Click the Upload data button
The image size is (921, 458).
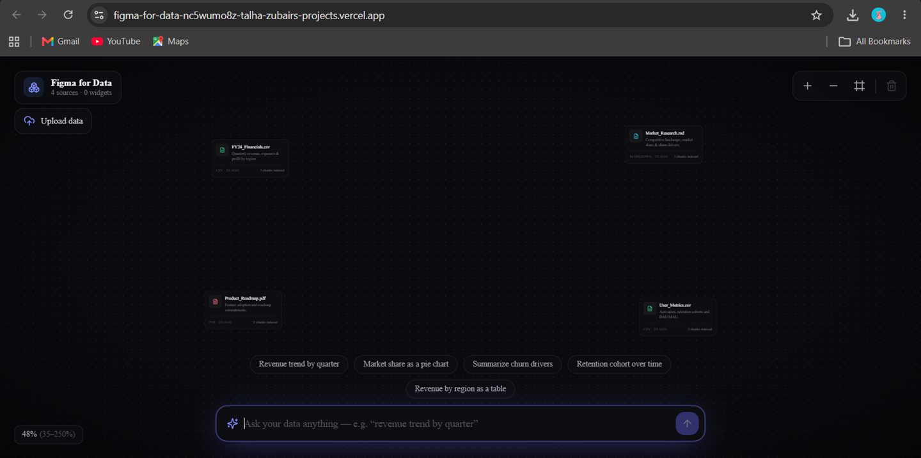(x=53, y=121)
